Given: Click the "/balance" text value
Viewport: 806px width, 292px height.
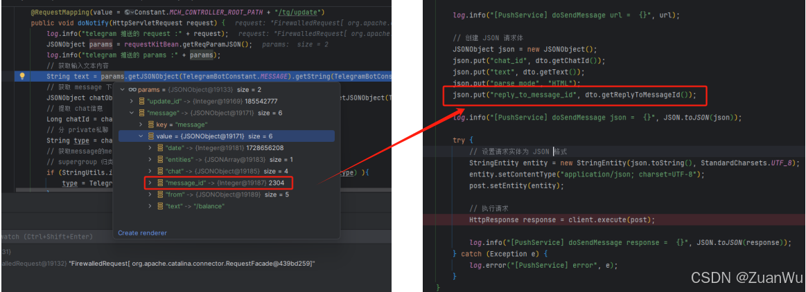Looking at the screenshot, I should click(x=208, y=206).
